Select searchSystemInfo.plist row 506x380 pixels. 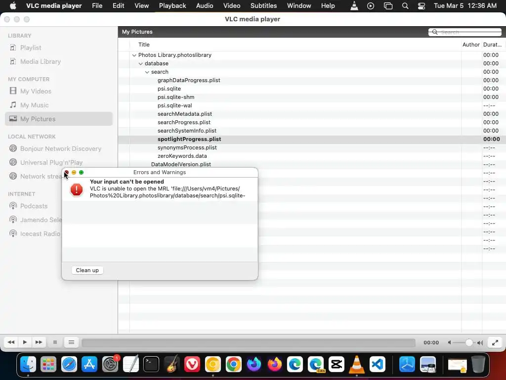(187, 131)
